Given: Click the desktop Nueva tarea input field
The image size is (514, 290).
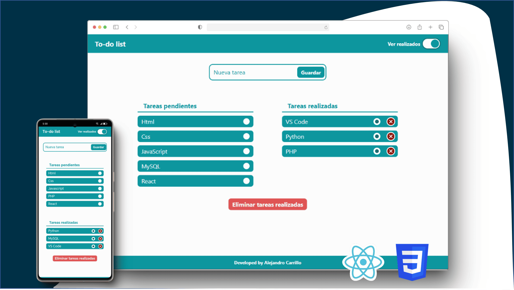Looking at the screenshot, I should [253, 72].
